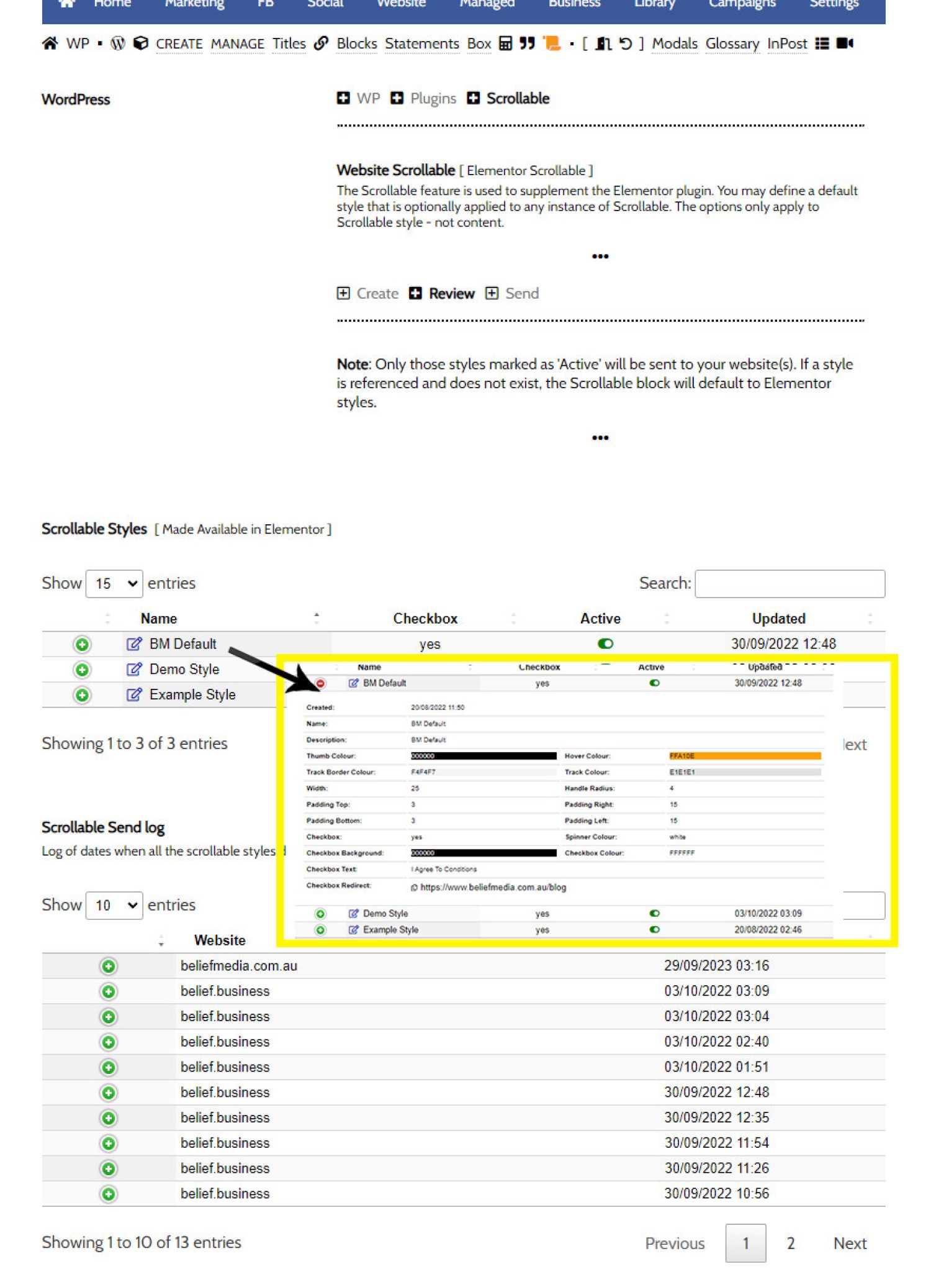
Task: Expand the Example Style row details
Action: click(x=82, y=694)
